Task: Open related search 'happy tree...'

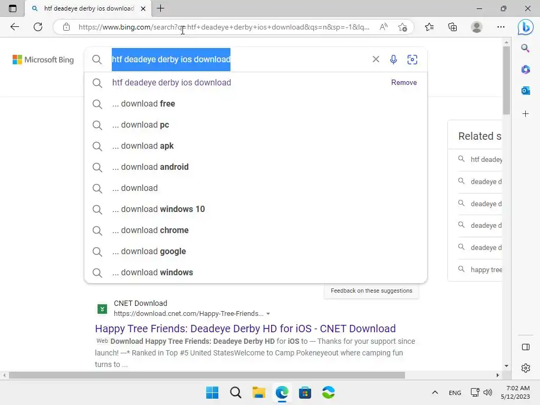Action: (x=486, y=269)
